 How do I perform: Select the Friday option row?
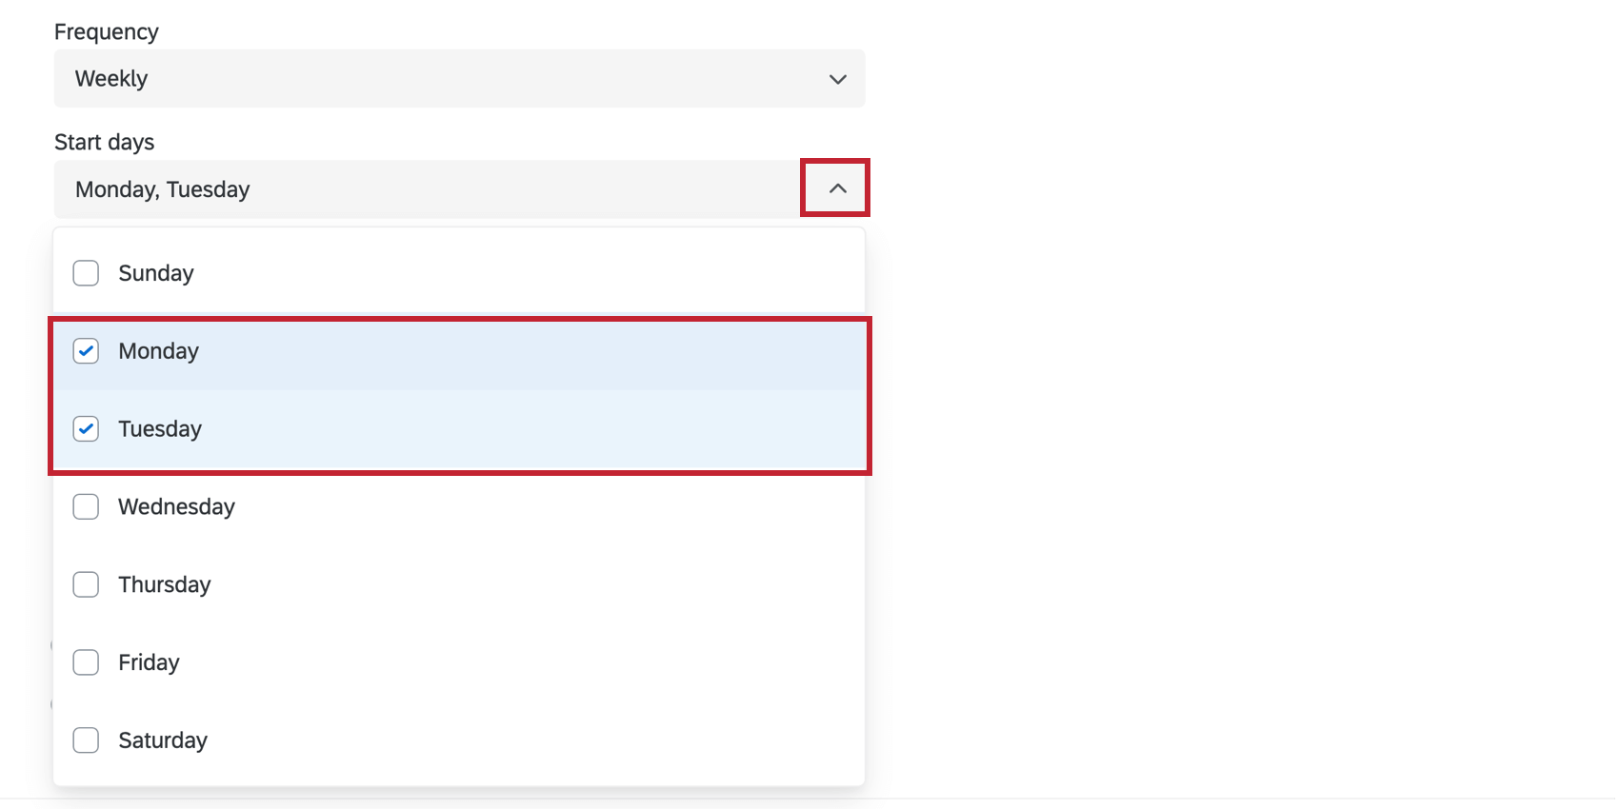click(x=381, y=662)
